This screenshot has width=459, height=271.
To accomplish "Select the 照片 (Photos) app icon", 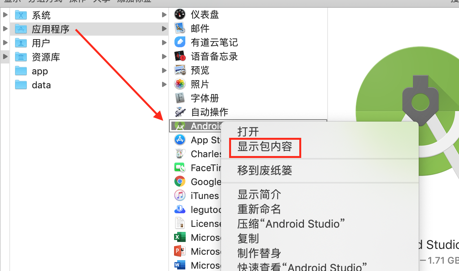I will pos(179,84).
